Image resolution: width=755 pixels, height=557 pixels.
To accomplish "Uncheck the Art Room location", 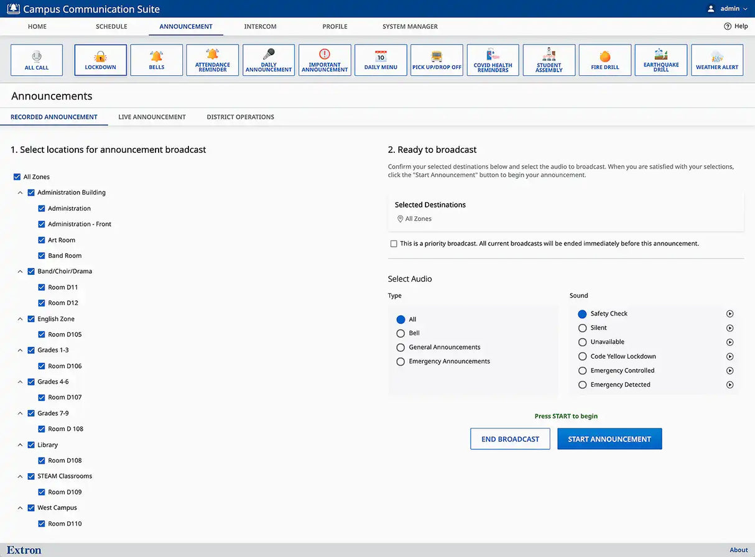I will click(x=42, y=240).
